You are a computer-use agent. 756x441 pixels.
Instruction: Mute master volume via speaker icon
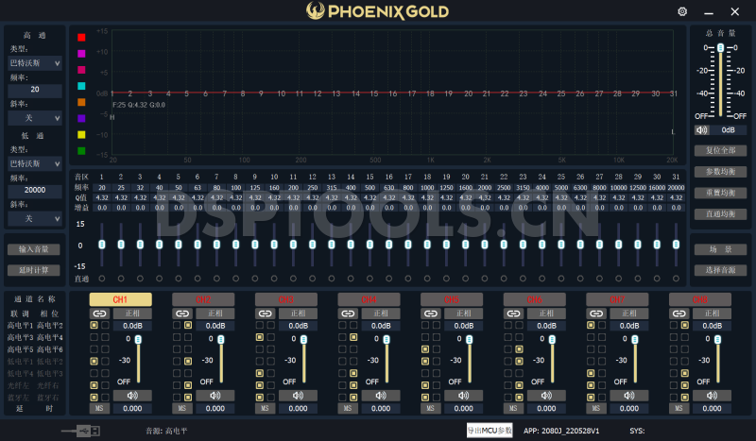[x=701, y=130]
